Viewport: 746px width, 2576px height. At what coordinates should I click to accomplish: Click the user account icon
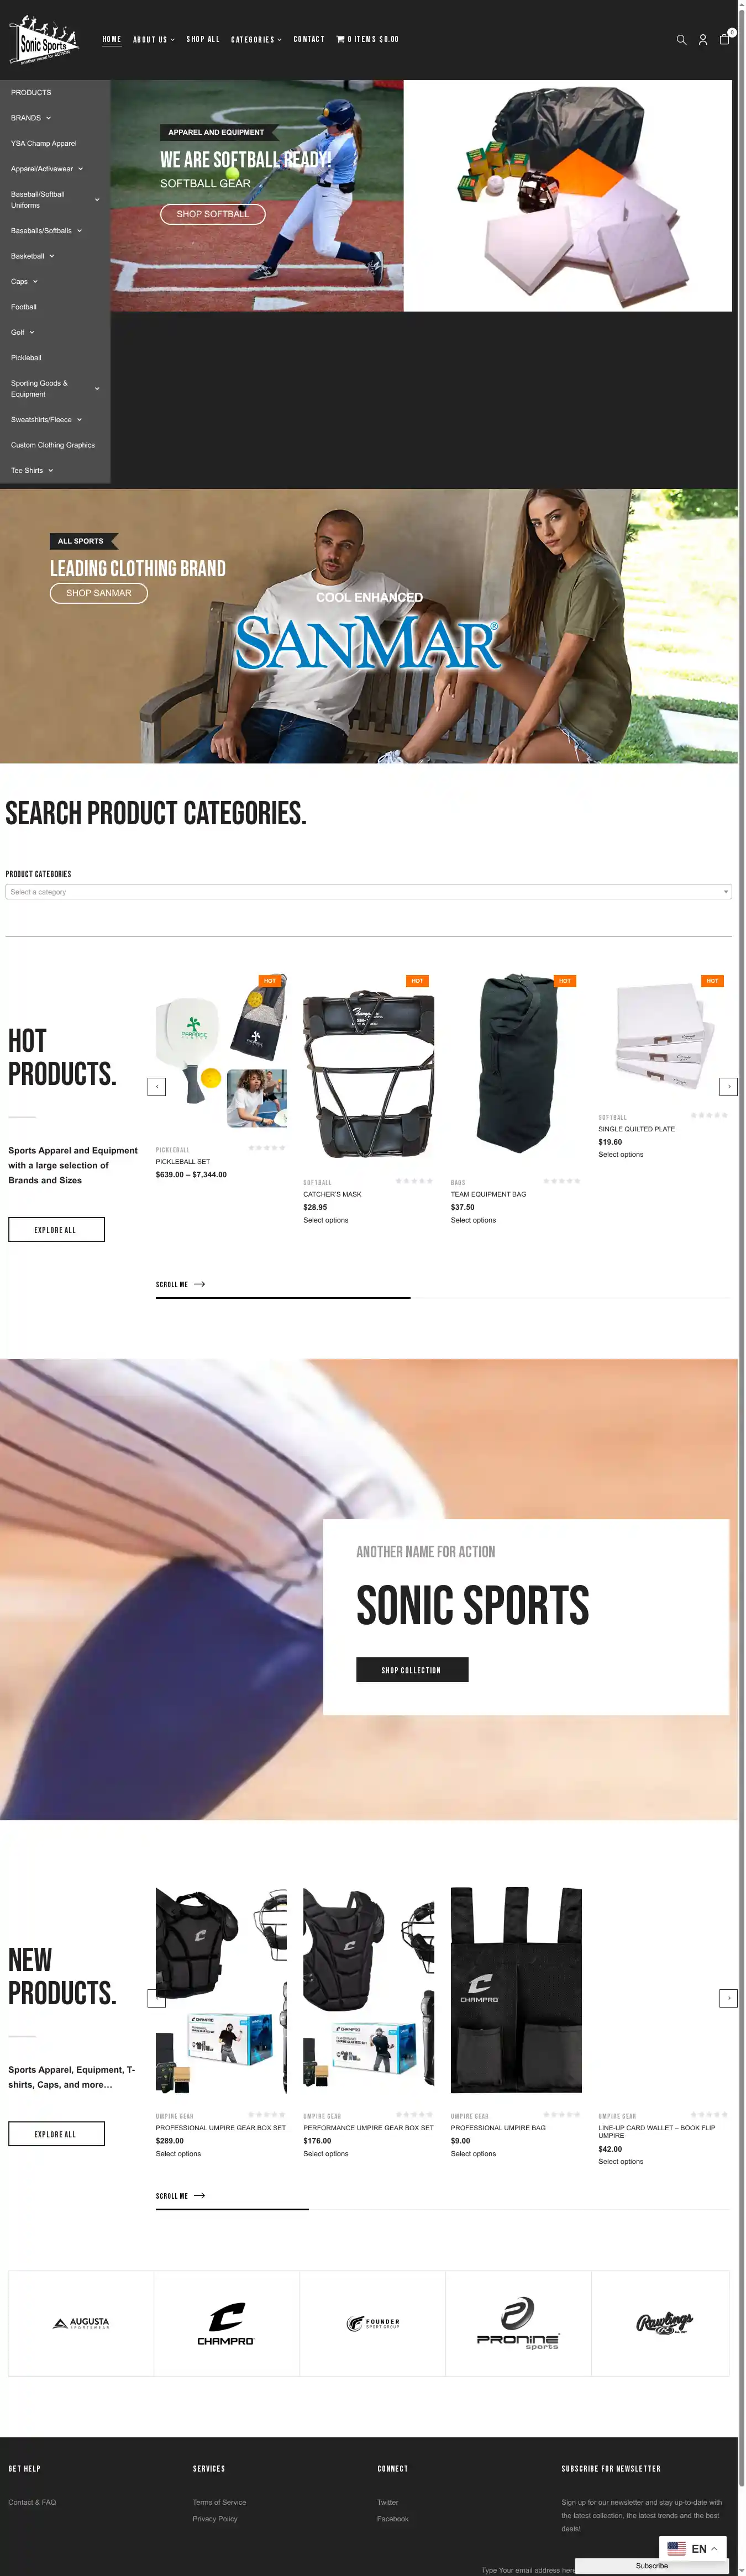[x=703, y=40]
